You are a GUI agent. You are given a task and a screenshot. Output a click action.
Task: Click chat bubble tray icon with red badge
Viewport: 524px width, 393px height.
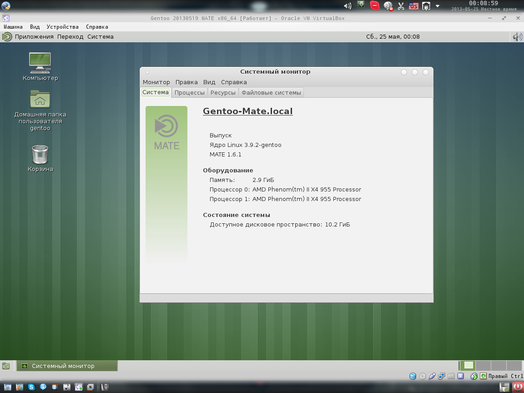tap(388, 5)
